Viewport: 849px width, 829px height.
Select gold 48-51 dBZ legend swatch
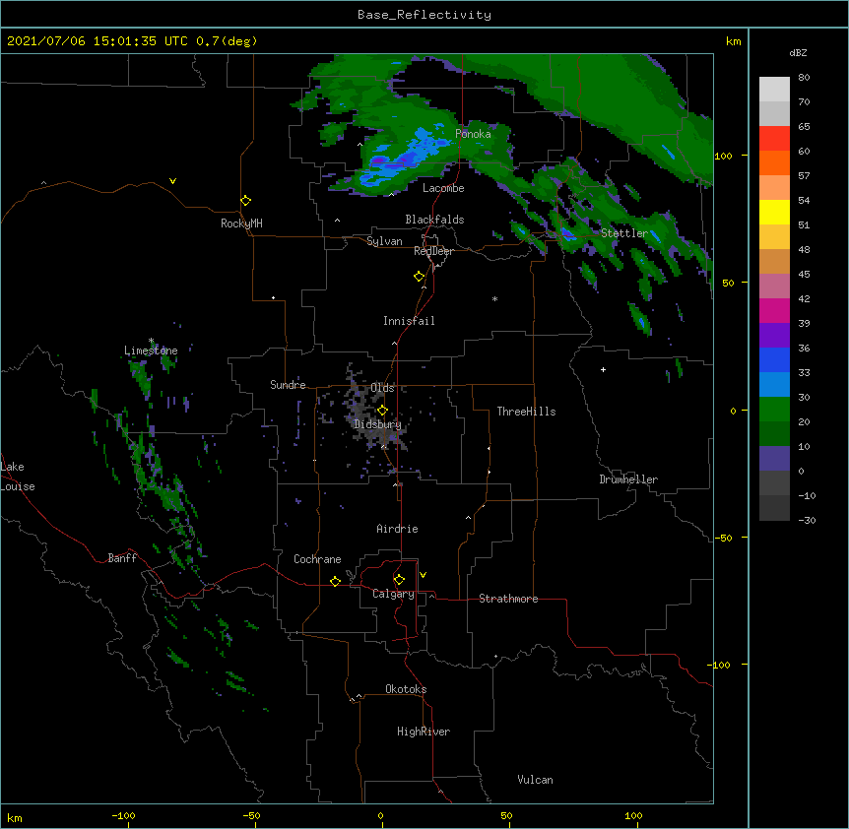pyautogui.click(x=774, y=237)
